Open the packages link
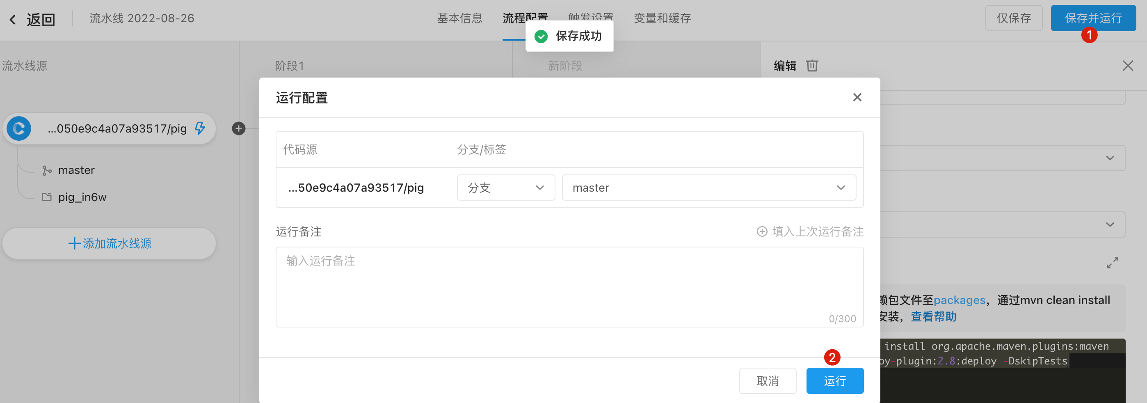 coord(959,300)
